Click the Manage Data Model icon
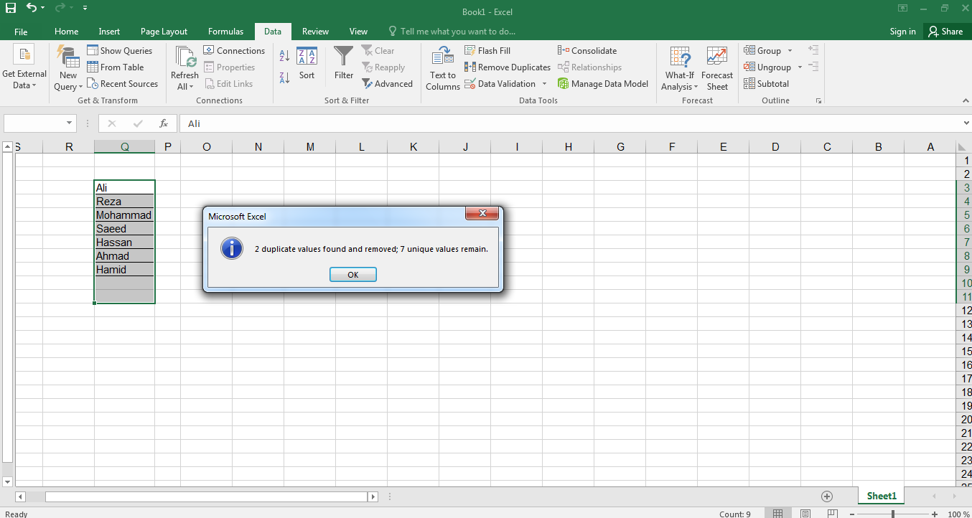Image resolution: width=972 pixels, height=518 pixels. [564, 84]
